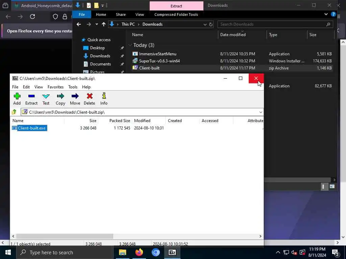Expand Explorer address bar history dropdown
Screen dimensions: 346x259
205,24
